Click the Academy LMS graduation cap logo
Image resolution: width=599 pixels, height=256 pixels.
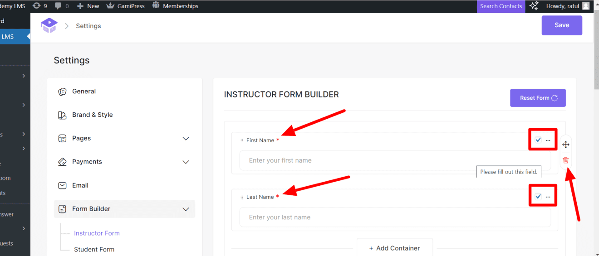(49, 25)
